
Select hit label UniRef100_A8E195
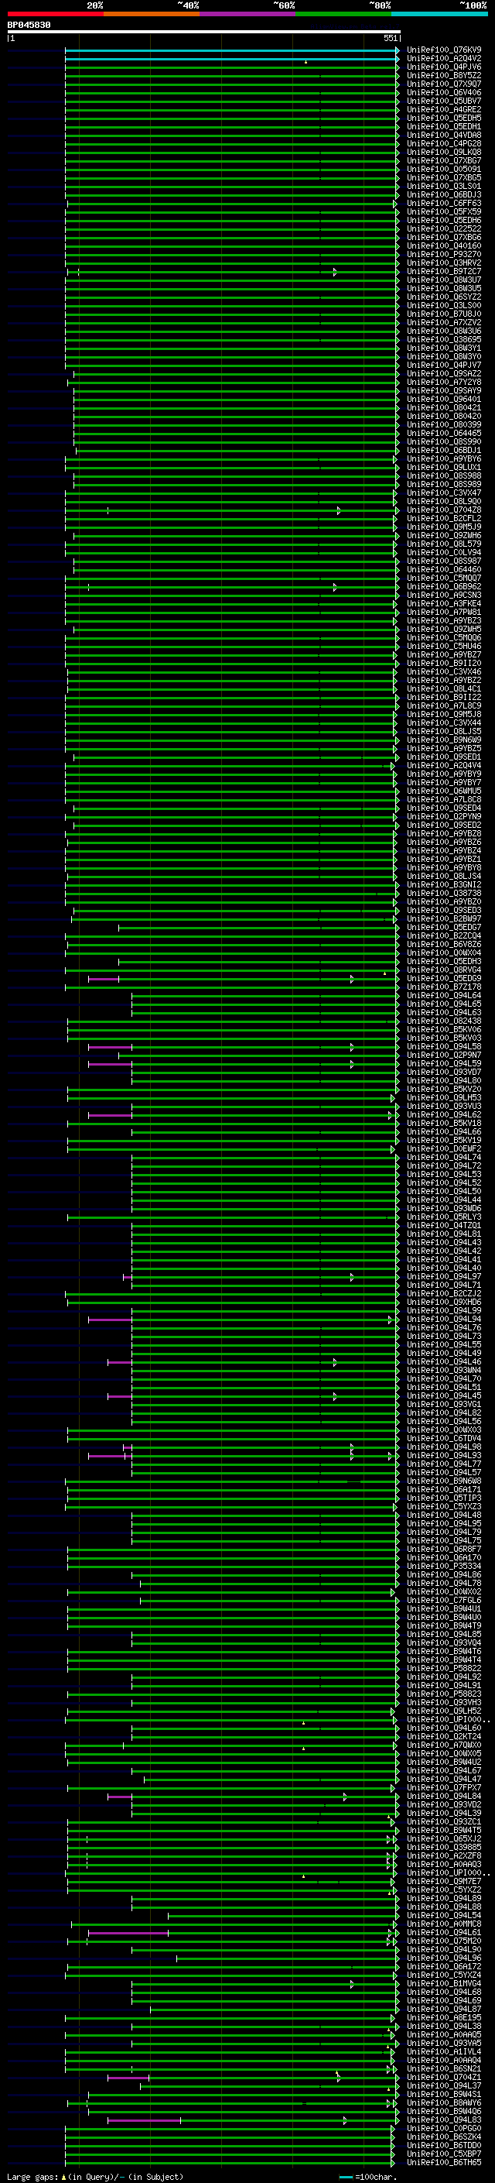point(444,2019)
